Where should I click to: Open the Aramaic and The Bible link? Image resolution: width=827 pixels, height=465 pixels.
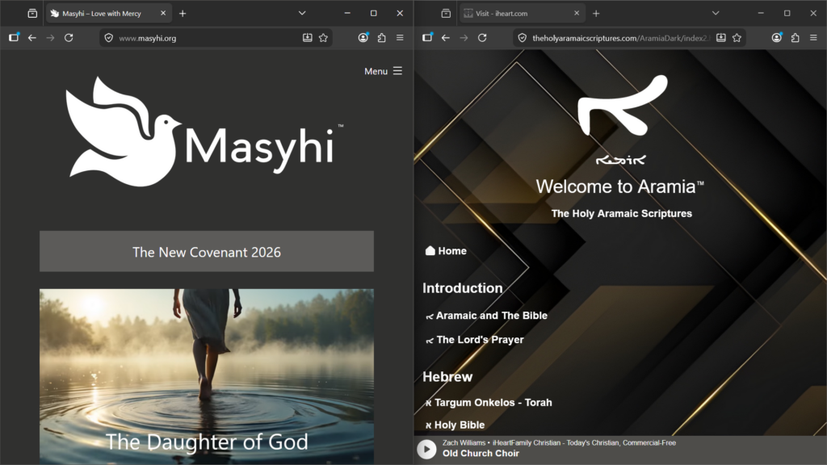coord(491,316)
